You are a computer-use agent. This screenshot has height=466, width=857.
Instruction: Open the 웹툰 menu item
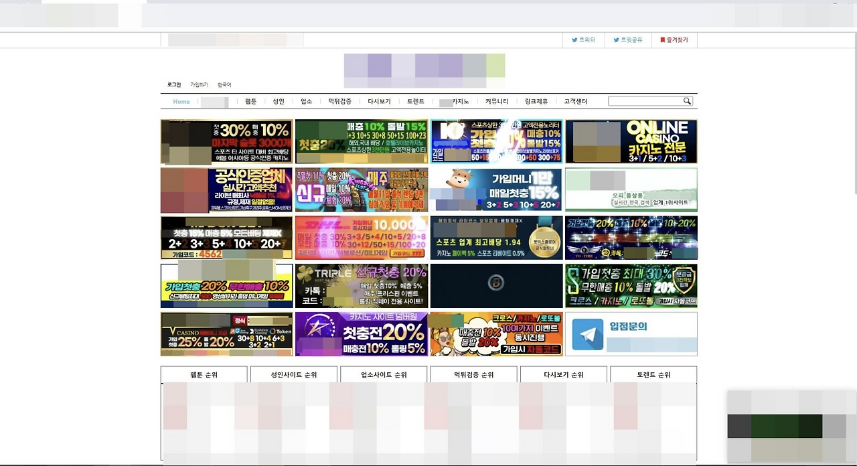(x=251, y=102)
